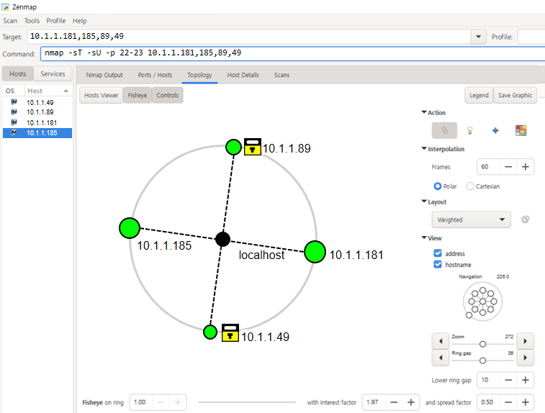The image size is (545, 413).
Task: Select the change-focus hand action icon
Action: [x=444, y=131]
